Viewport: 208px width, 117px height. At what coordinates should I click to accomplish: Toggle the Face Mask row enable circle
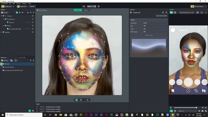click(32, 29)
